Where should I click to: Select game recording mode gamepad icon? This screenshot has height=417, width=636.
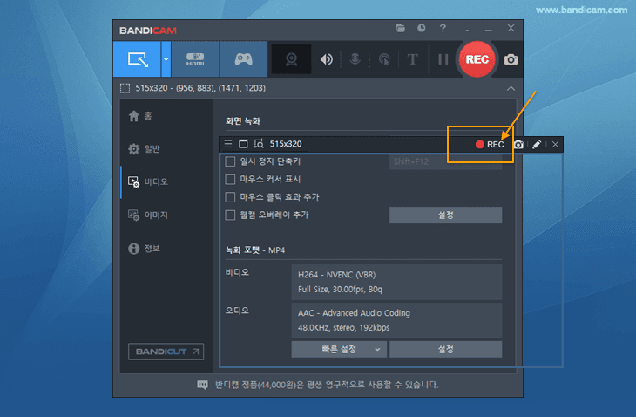pyautogui.click(x=243, y=59)
